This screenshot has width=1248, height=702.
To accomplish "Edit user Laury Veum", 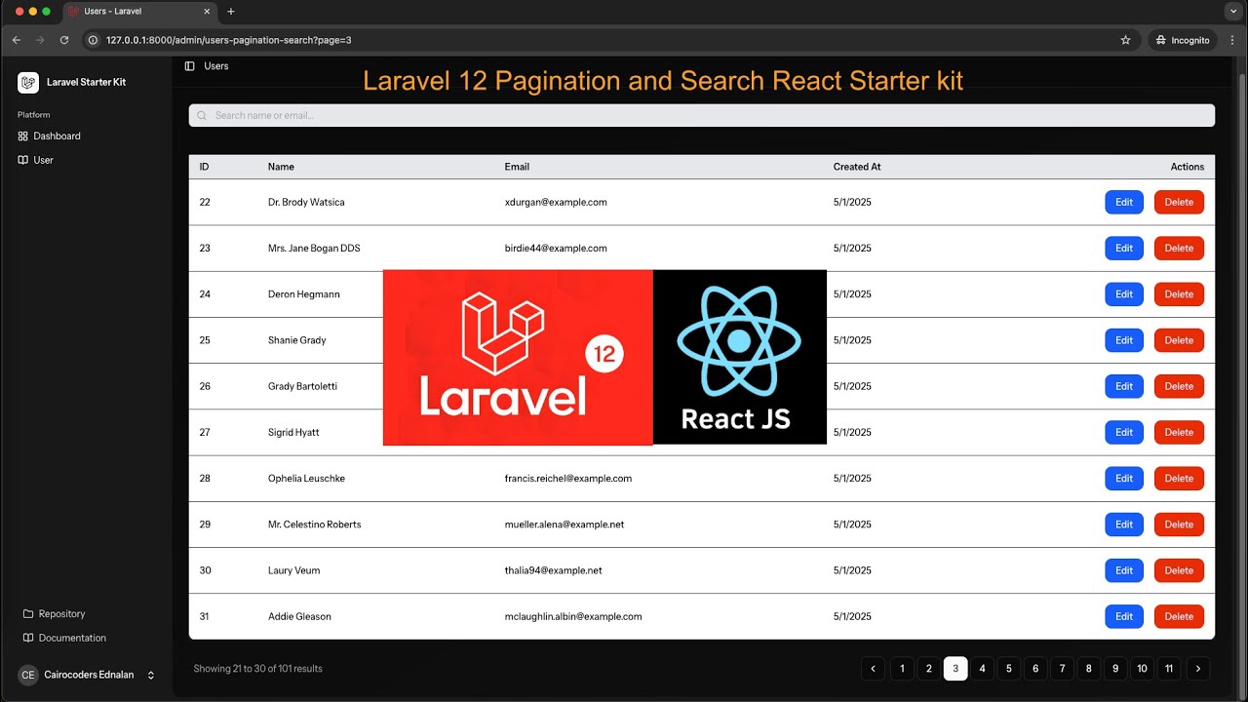I will pos(1124,570).
